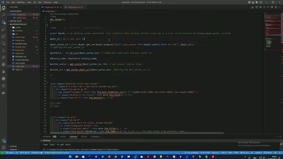The width and height of the screenshot is (283, 159).
Task: Click the editor horizontal scrollbar
Action: pos(137,133)
